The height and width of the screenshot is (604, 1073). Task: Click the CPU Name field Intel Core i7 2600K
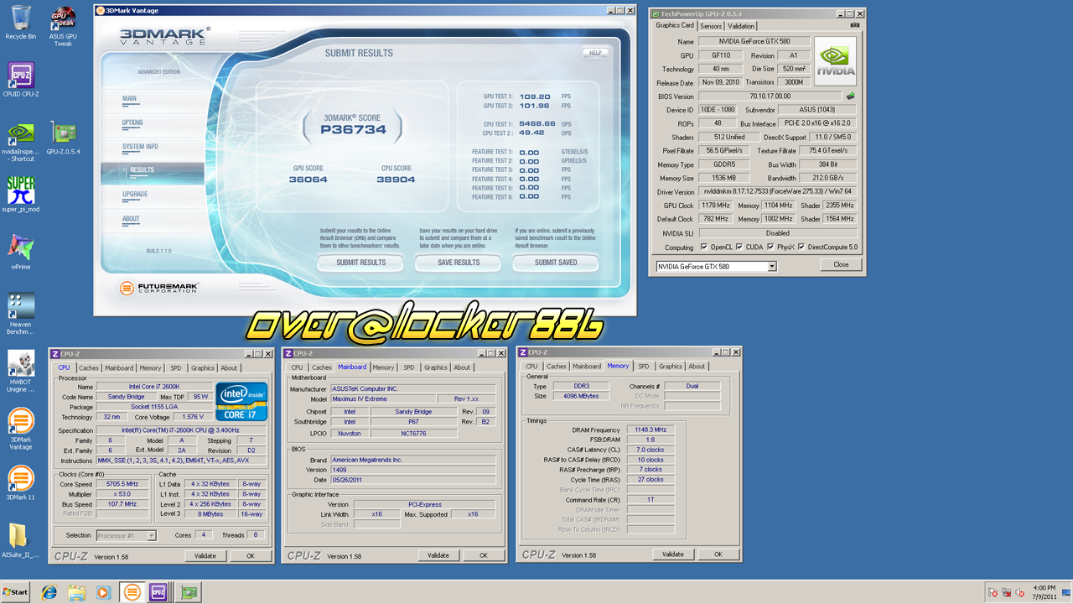tap(153, 387)
